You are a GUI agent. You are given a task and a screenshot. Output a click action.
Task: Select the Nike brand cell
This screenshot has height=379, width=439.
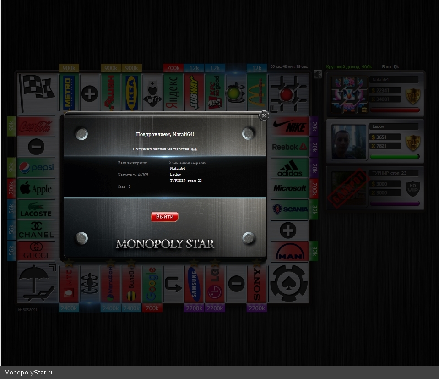click(290, 126)
